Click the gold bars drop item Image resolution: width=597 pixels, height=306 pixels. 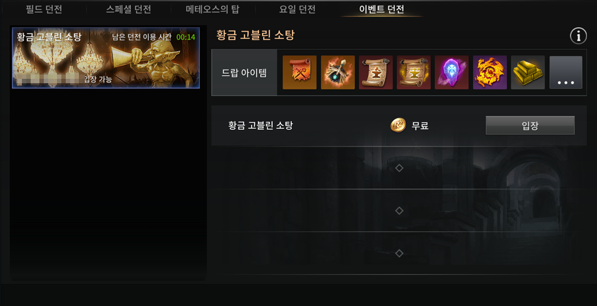[528, 72]
